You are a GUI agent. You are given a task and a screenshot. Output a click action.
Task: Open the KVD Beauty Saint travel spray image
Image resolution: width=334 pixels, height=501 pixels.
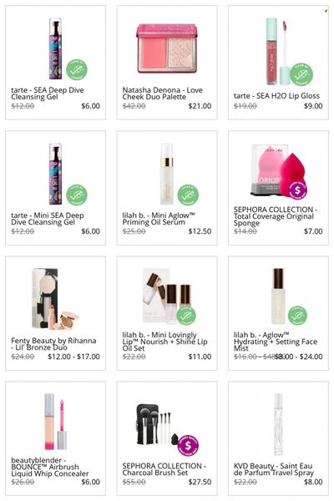tap(278, 424)
